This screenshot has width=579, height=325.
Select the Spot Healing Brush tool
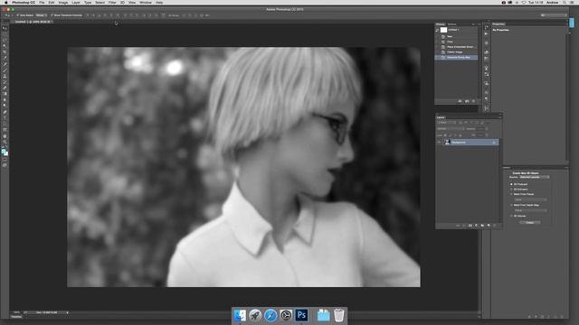5,64
